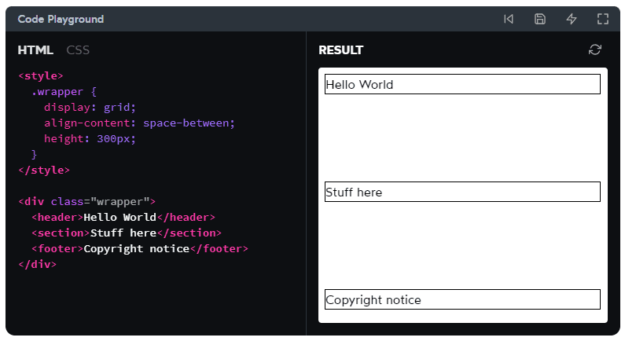Viewport: 625px width, 341px height.
Task: Select the HTML tab
Action: [x=35, y=50]
